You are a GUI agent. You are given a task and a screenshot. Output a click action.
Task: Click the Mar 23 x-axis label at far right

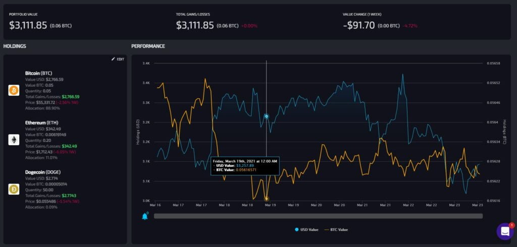click(x=478, y=205)
